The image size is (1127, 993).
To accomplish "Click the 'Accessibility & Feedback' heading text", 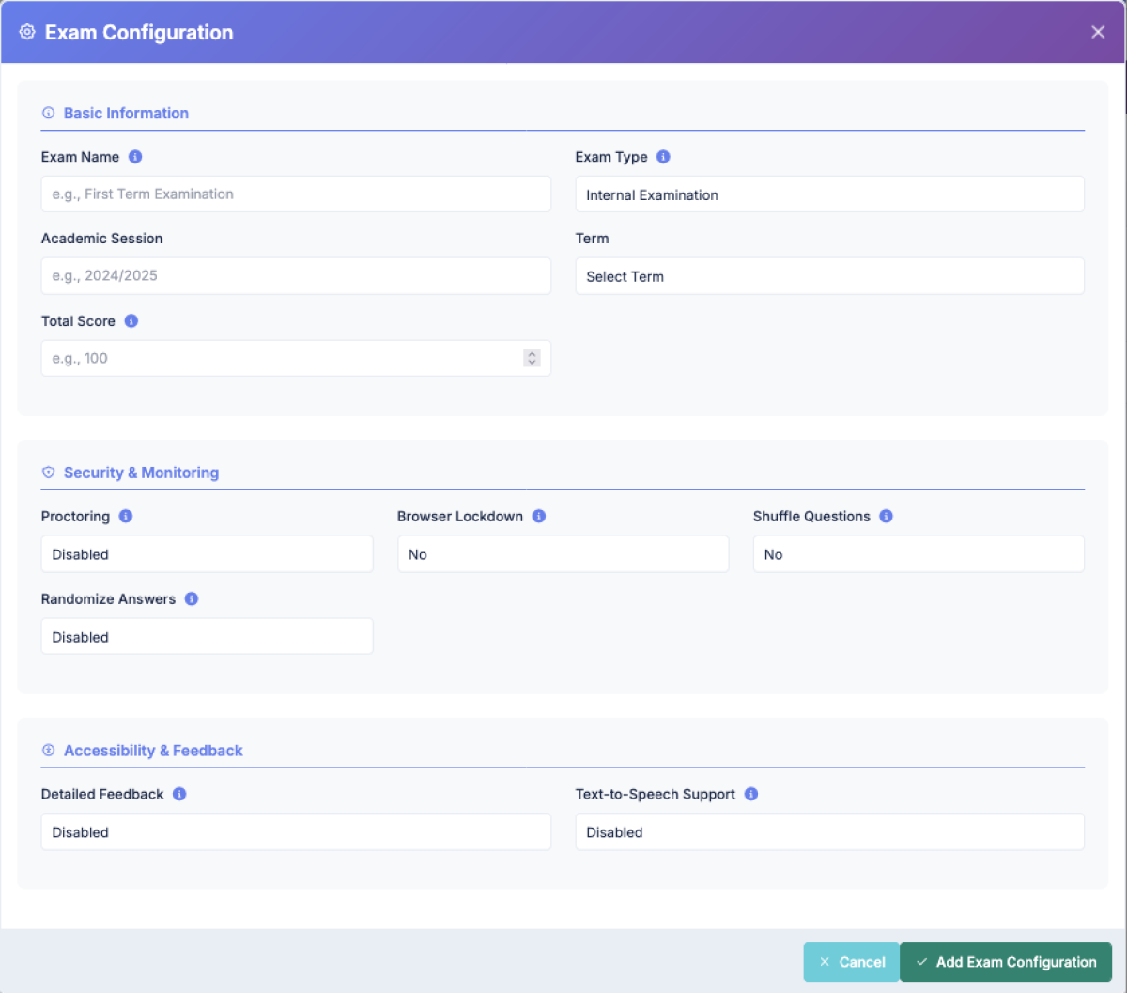I will tap(153, 751).
